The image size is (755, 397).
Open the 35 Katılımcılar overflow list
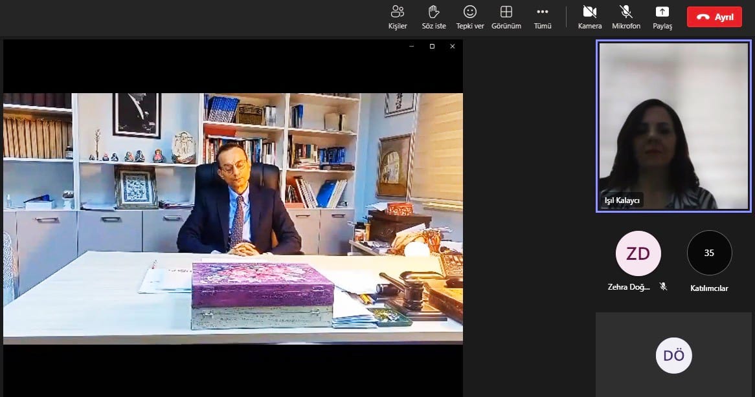(709, 253)
